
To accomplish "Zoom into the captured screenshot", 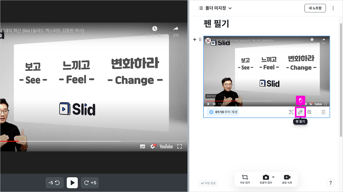I will coord(309,112).
